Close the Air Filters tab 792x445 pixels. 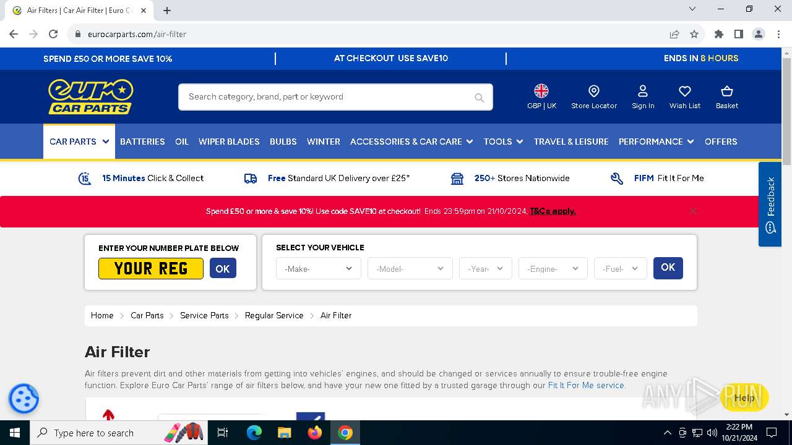pyautogui.click(x=144, y=11)
